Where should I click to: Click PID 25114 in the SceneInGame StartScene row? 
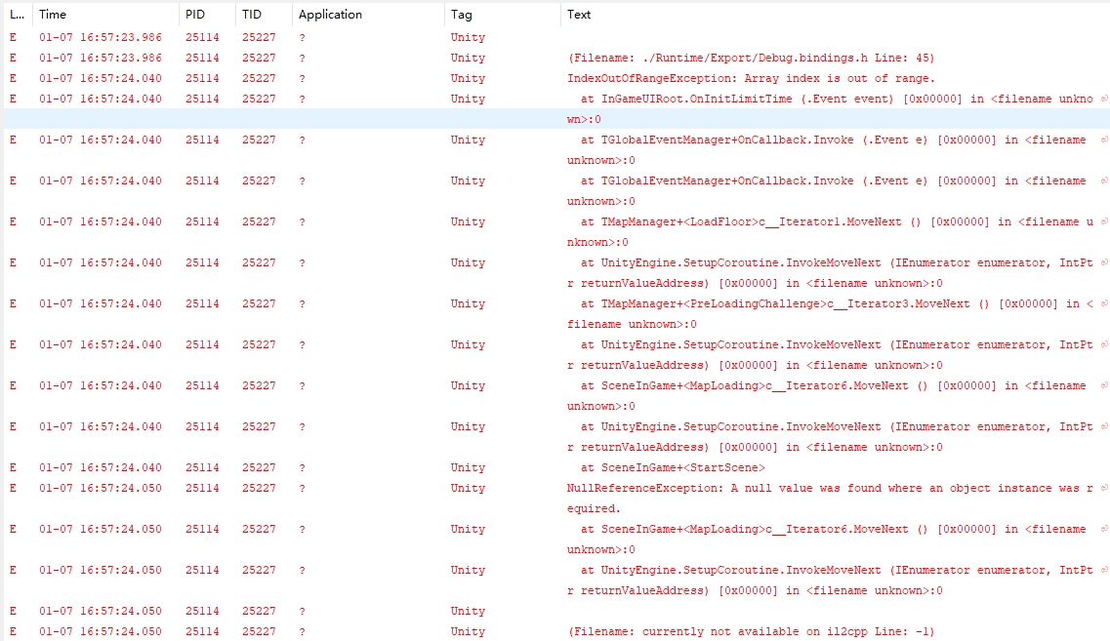click(202, 467)
